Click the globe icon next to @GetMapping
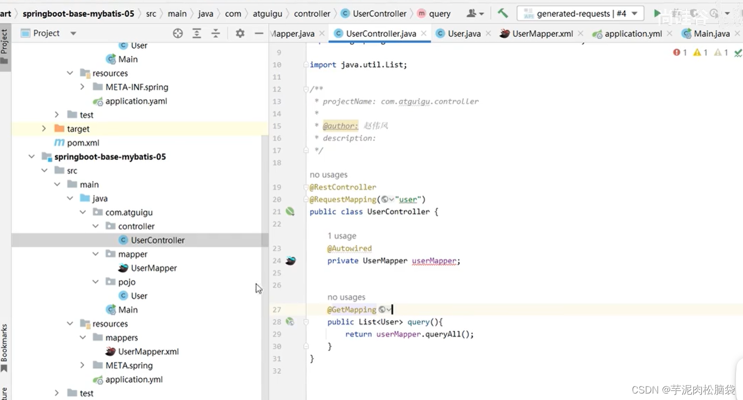The image size is (743, 400). (x=383, y=310)
